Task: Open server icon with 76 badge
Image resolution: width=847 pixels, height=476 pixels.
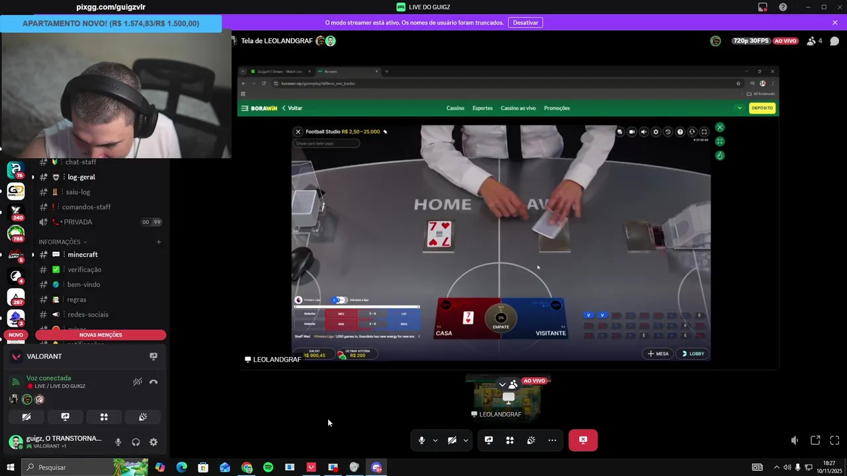Action: tap(16, 171)
